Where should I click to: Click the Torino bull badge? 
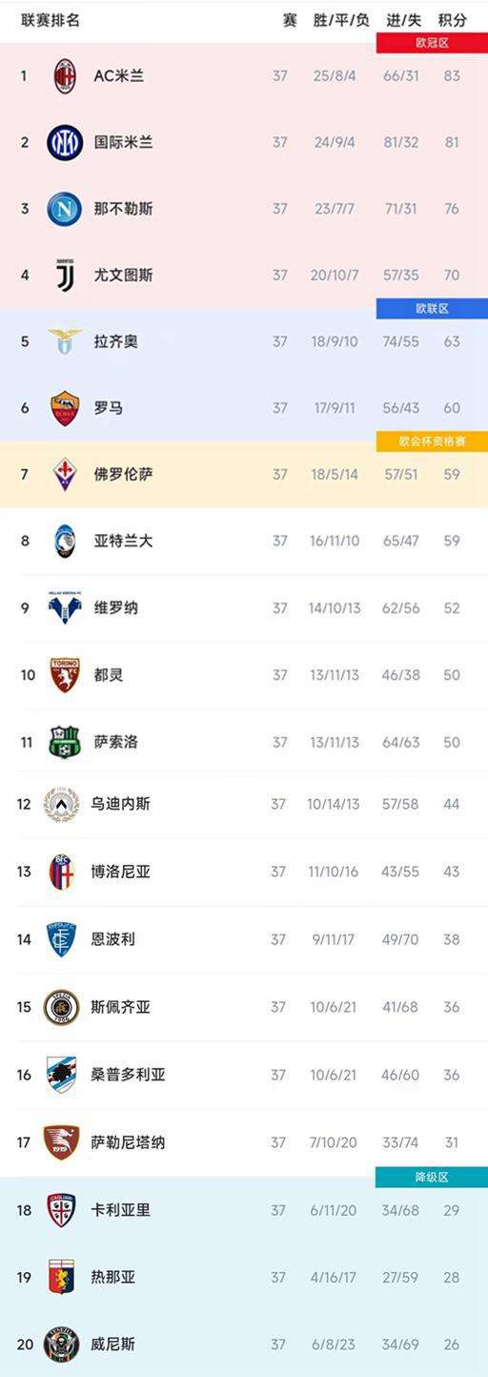(65, 675)
